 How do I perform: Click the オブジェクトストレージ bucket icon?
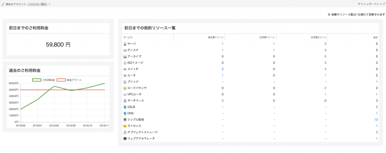125,132
